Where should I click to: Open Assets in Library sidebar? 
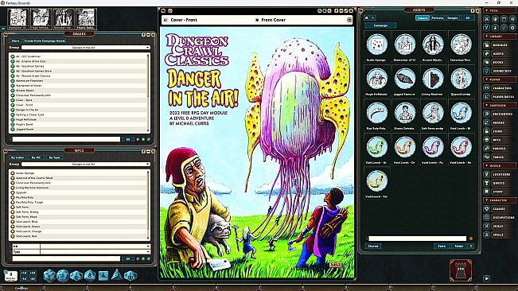[500, 53]
